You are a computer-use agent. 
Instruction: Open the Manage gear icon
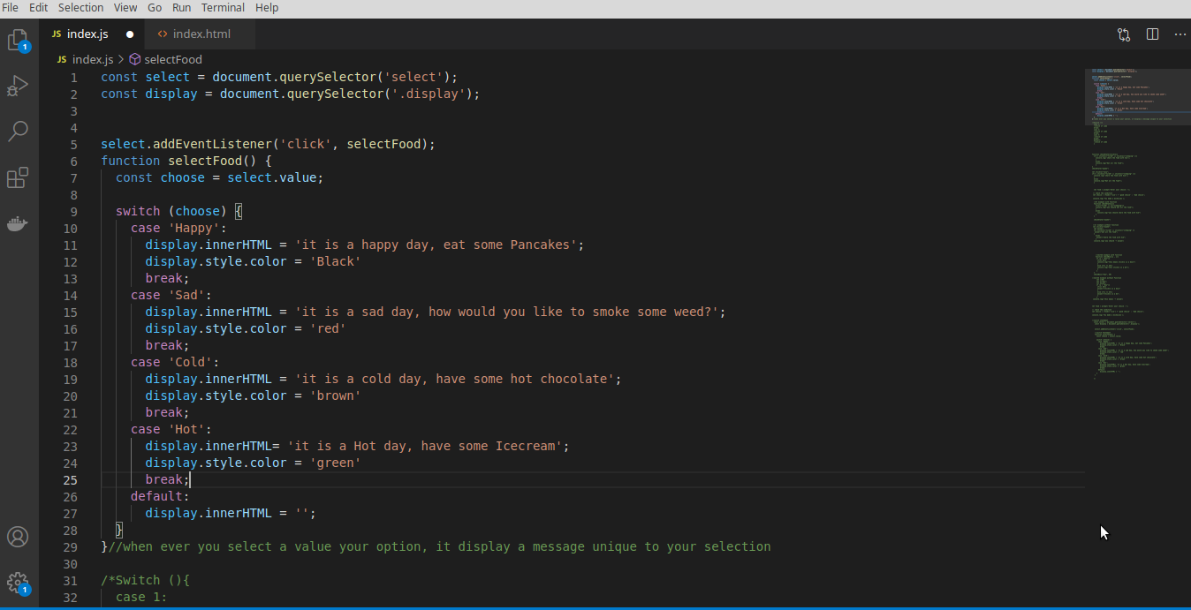(18, 583)
